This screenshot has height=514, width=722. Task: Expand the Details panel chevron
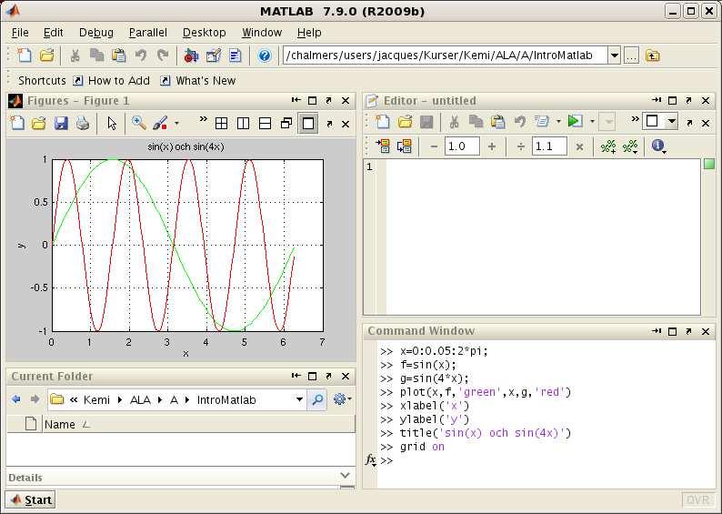[x=345, y=475]
